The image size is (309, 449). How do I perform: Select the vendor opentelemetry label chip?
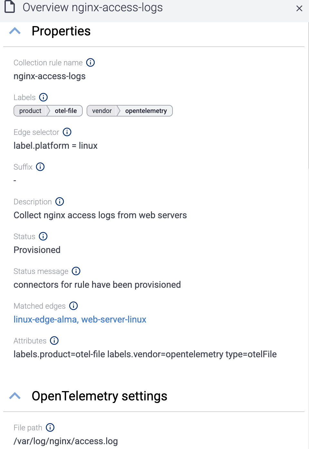(129, 111)
